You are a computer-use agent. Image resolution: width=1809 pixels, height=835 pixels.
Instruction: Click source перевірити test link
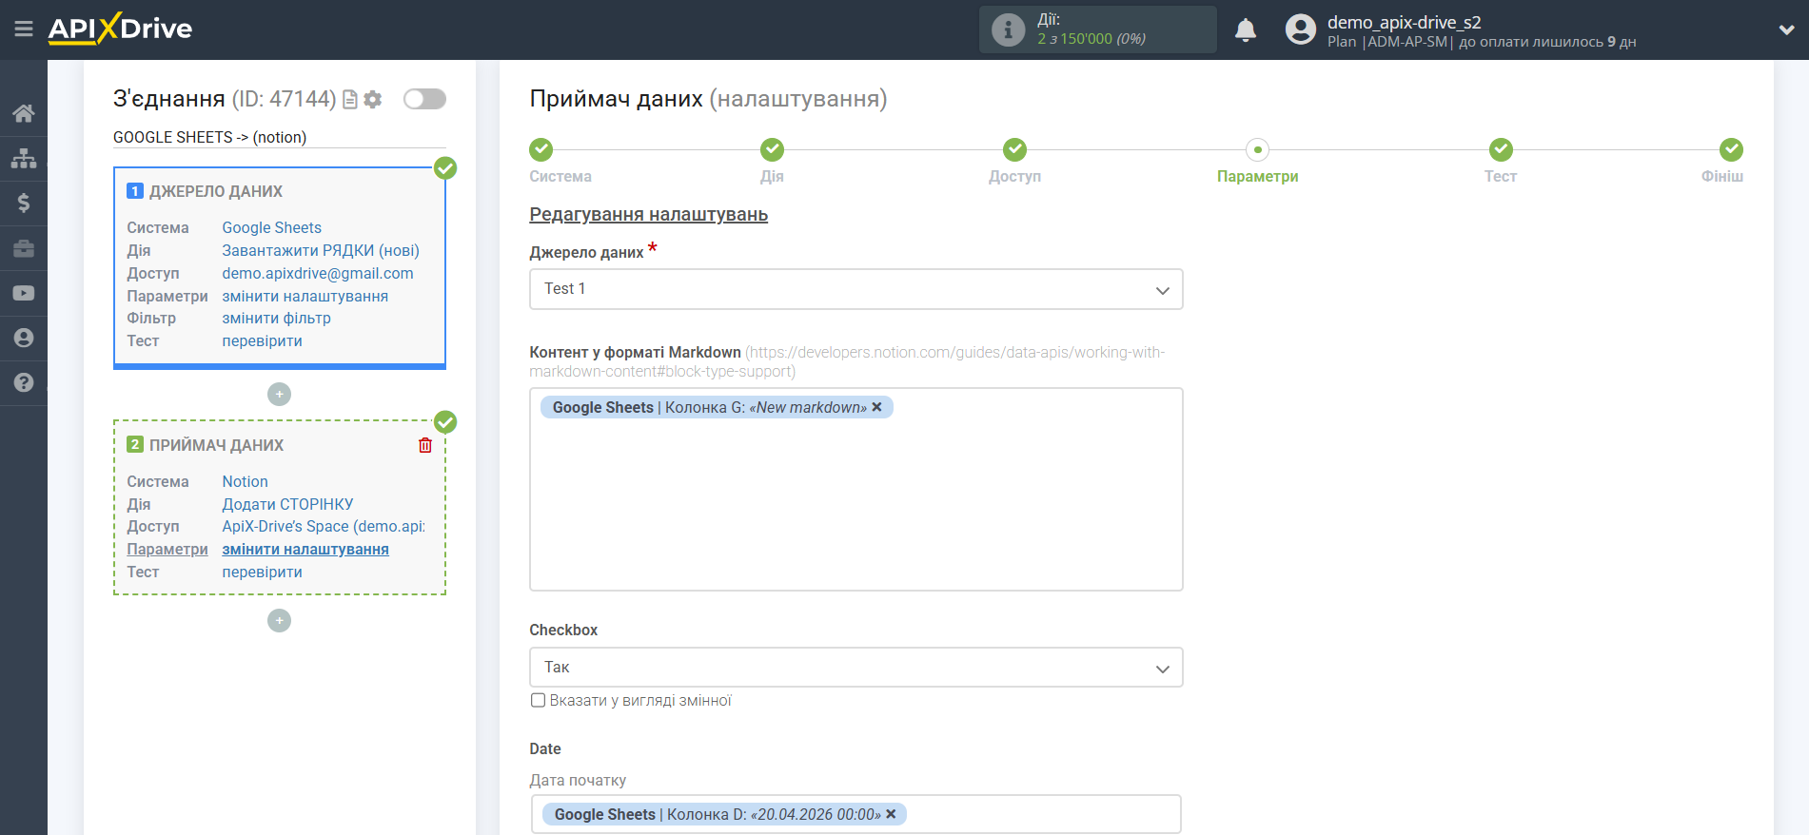coord(262,340)
